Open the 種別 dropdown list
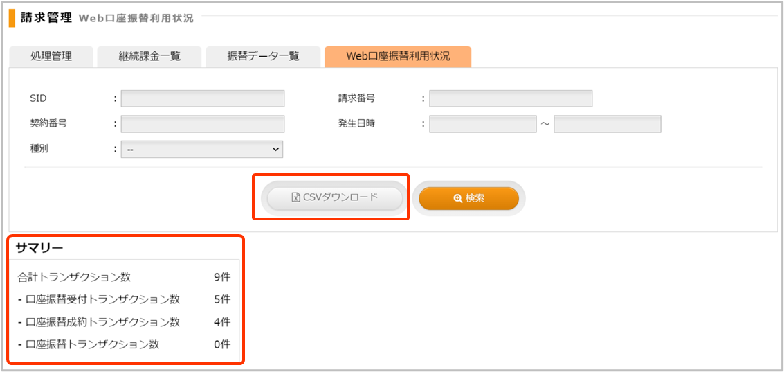784x372 pixels. coord(202,149)
